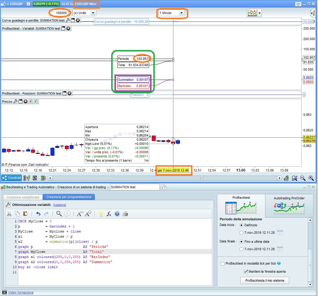Screen dimensions: 318x296
Task: Open the fx function library
Action: tap(109, 214)
